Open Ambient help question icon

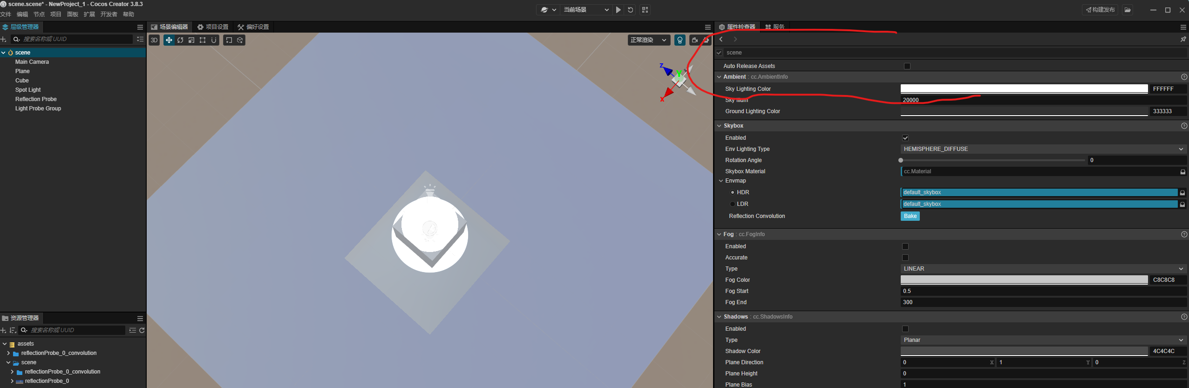tap(1184, 77)
